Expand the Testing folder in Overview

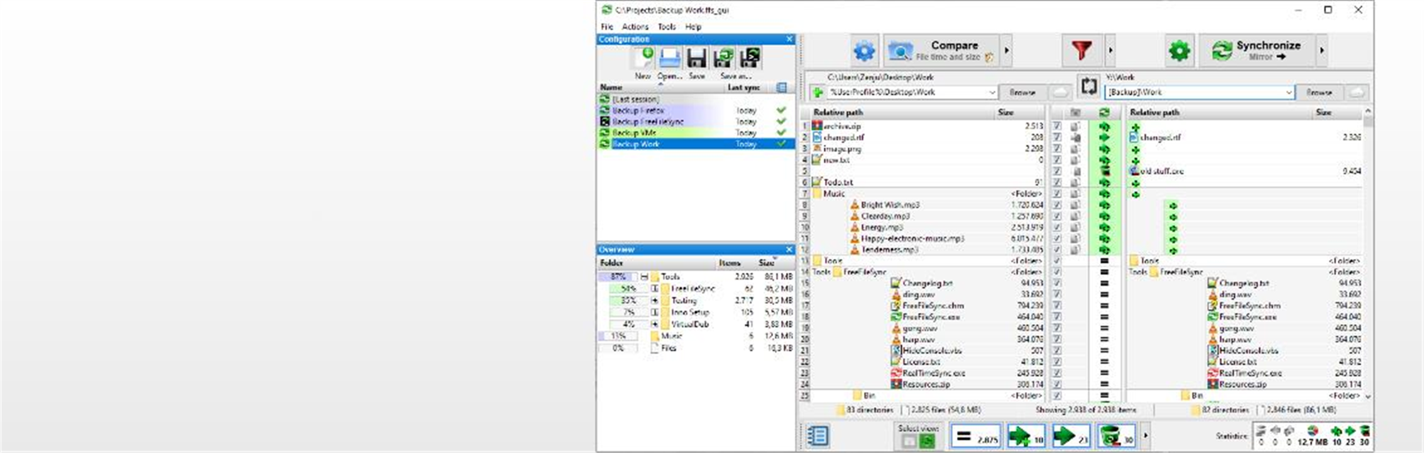pyautogui.click(x=655, y=301)
